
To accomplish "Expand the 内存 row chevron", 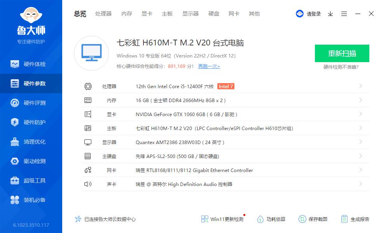I will tap(361, 100).
